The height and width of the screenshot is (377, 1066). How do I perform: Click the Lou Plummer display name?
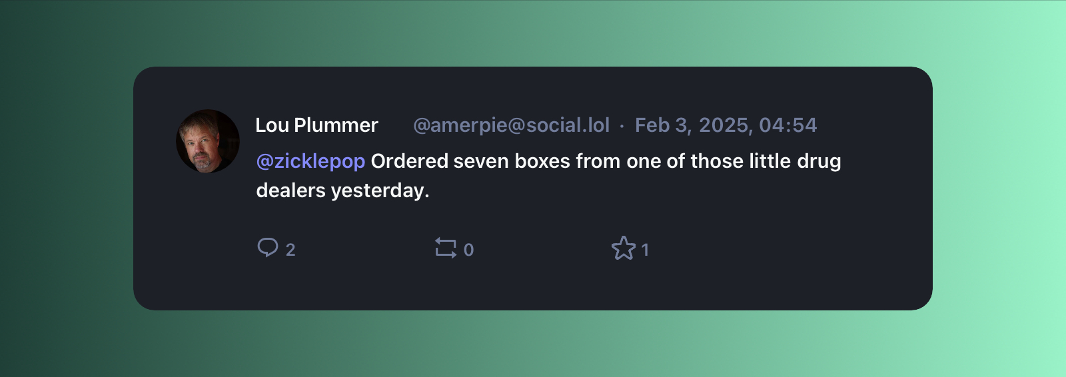coord(316,125)
